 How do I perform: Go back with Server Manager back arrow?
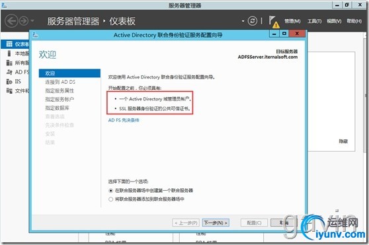tap(11, 21)
